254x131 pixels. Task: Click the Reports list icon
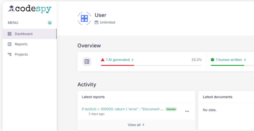pyautogui.click(x=10, y=44)
